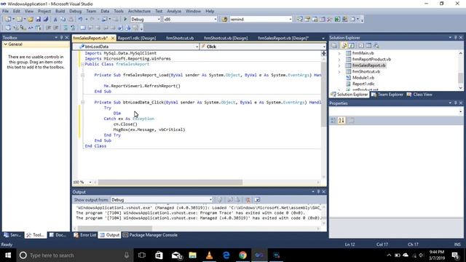This screenshot has height=262, width=466.
Task: Select Module1.vb in Solution Explorer
Action: pyautogui.click(x=363, y=78)
